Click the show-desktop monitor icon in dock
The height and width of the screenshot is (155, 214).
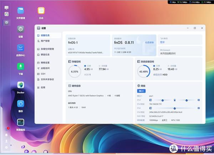coord(6,7)
